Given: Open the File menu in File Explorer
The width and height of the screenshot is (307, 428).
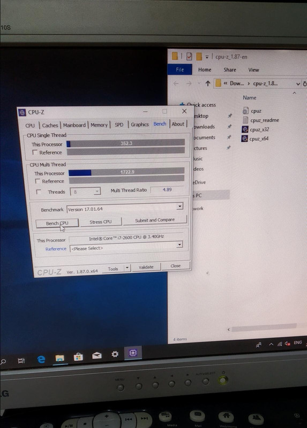Looking at the screenshot, I should point(179,70).
